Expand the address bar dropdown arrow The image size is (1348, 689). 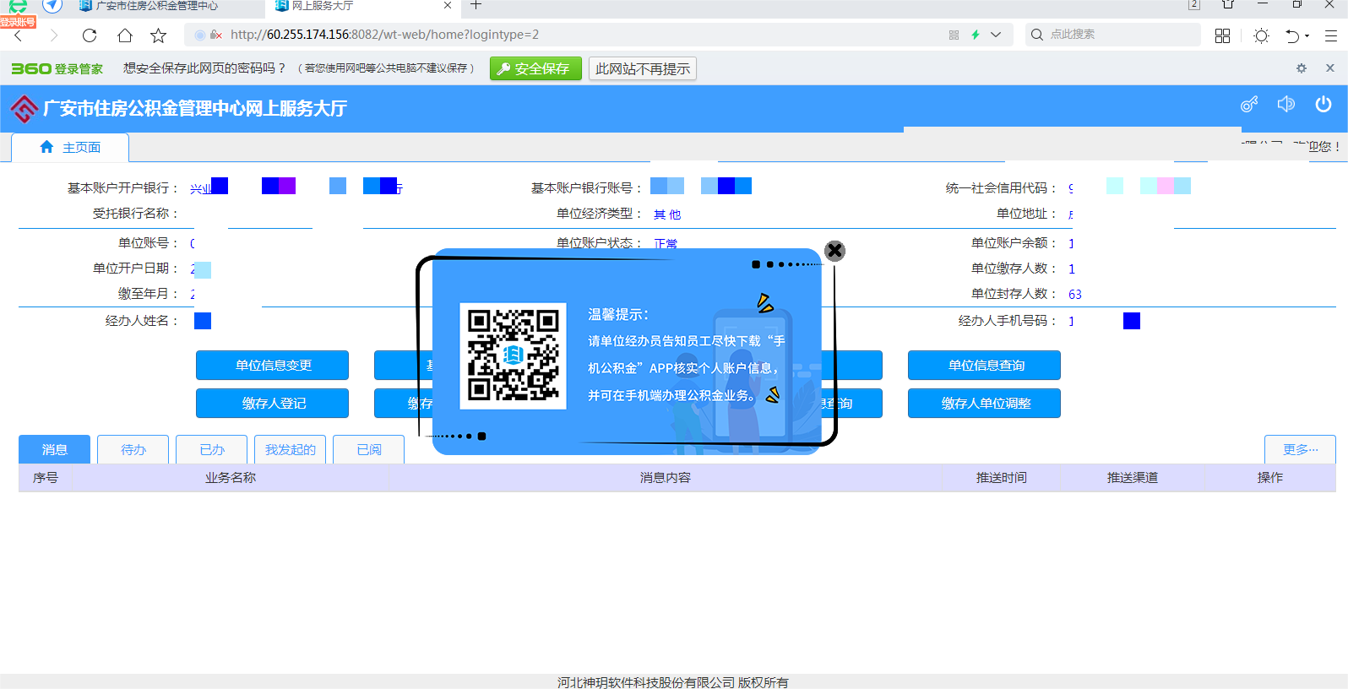pyautogui.click(x=996, y=35)
